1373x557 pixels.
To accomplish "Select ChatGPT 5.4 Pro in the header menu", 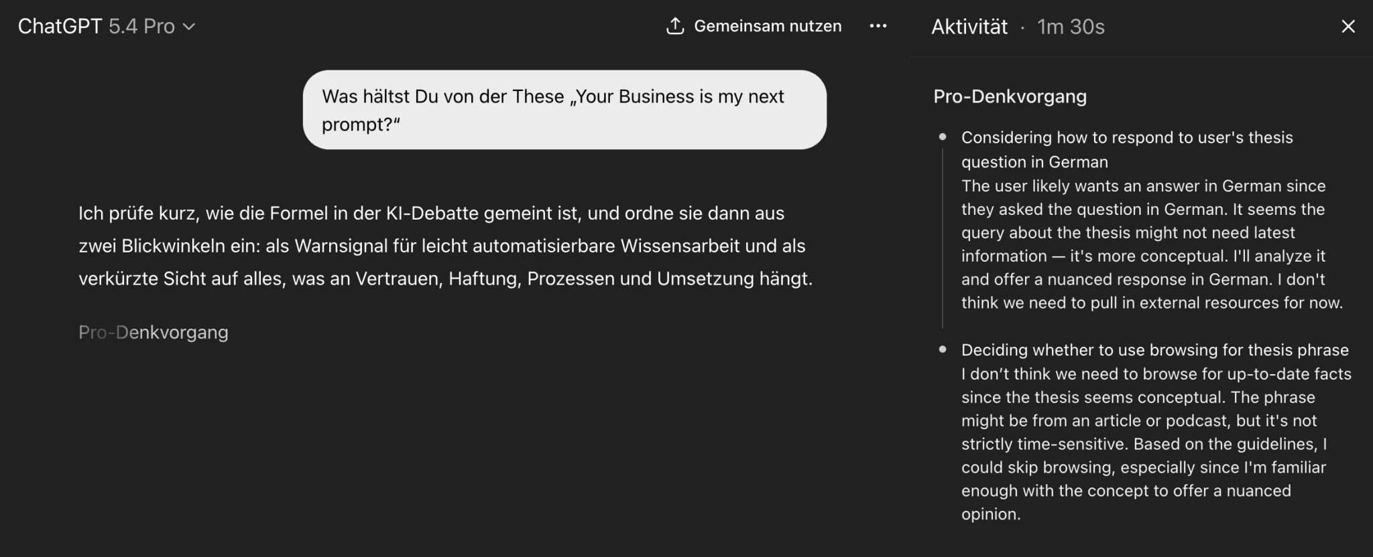I will coord(107,27).
